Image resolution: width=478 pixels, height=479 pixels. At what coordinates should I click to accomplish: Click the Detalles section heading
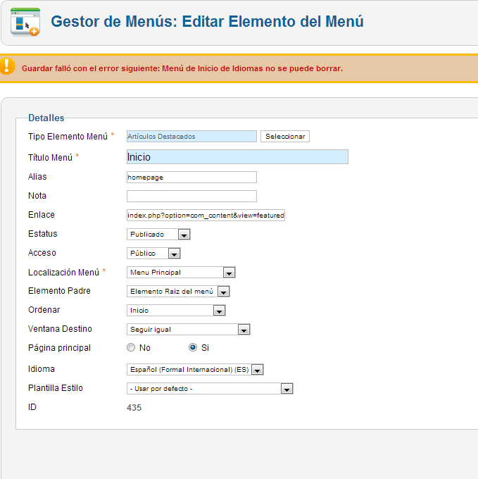pyautogui.click(x=46, y=118)
